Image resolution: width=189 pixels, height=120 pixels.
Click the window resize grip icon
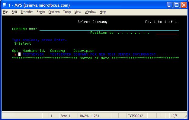pyautogui.click(x=185, y=116)
